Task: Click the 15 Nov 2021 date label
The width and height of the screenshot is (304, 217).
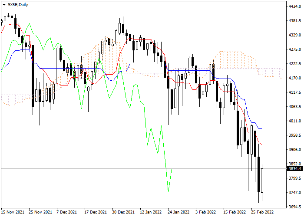Action: tap(13, 212)
